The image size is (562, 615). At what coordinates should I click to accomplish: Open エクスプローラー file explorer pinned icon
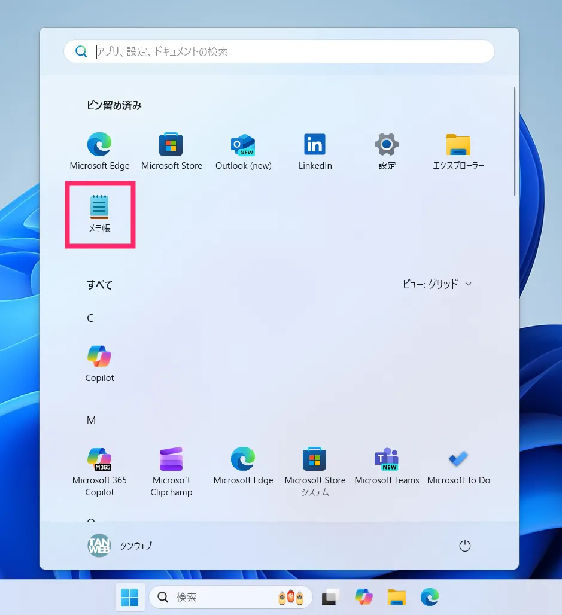[x=458, y=151]
